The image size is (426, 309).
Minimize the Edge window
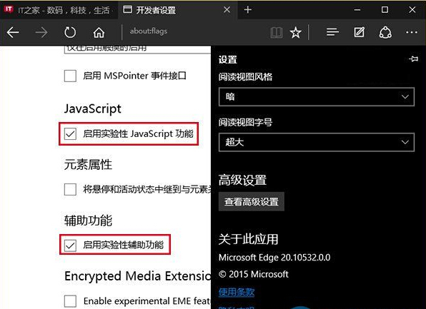tap(357, 10)
